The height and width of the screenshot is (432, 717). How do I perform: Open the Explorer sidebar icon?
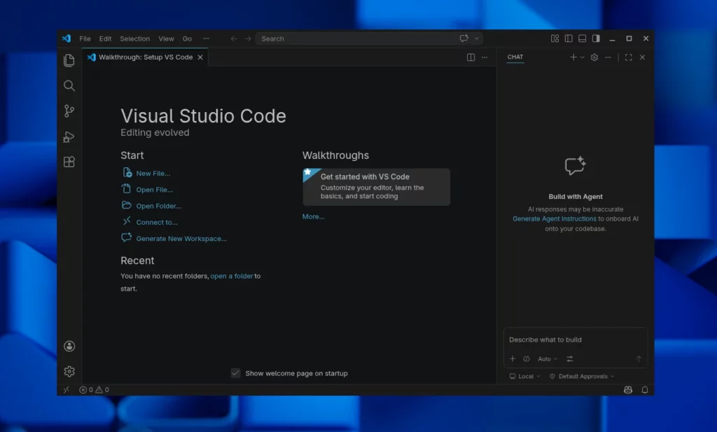(x=69, y=61)
